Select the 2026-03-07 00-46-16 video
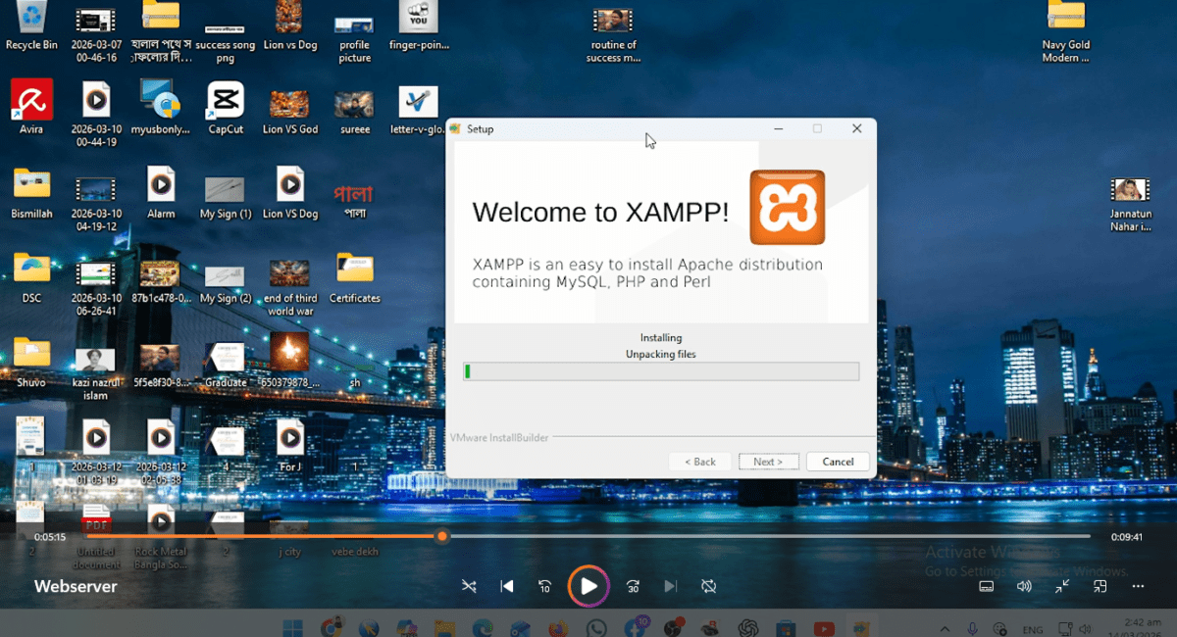 point(95,35)
